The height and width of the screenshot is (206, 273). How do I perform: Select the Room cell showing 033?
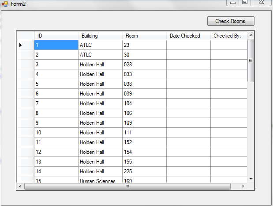click(144, 74)
